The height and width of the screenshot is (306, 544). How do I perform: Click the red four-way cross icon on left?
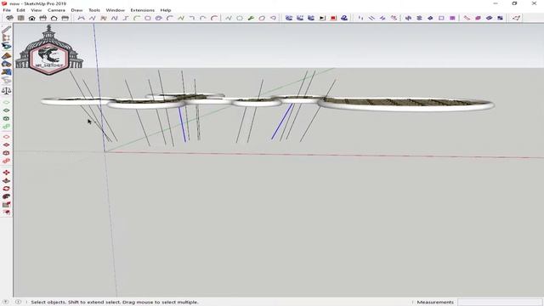point(6,173)
